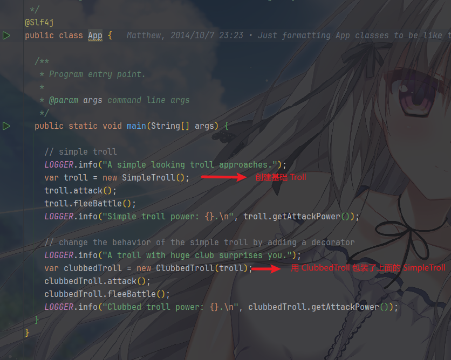451x360 pixels.
Task: Click the App class name
Action: pos(95,36)
